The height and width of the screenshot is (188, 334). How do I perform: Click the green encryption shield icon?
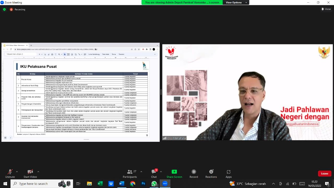pos(4,9)
